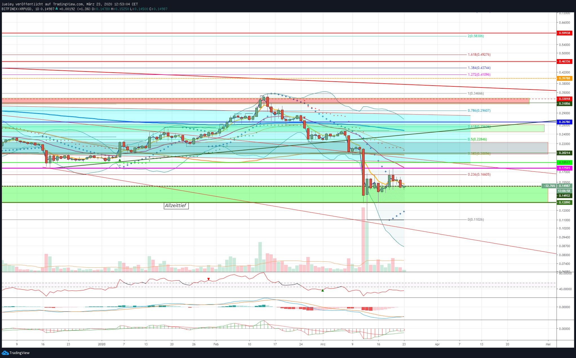Select the 0.786(0.29607) Fibonacci label
The width and height of the screenshot is (576, 358).
click(x=479, y=111)
